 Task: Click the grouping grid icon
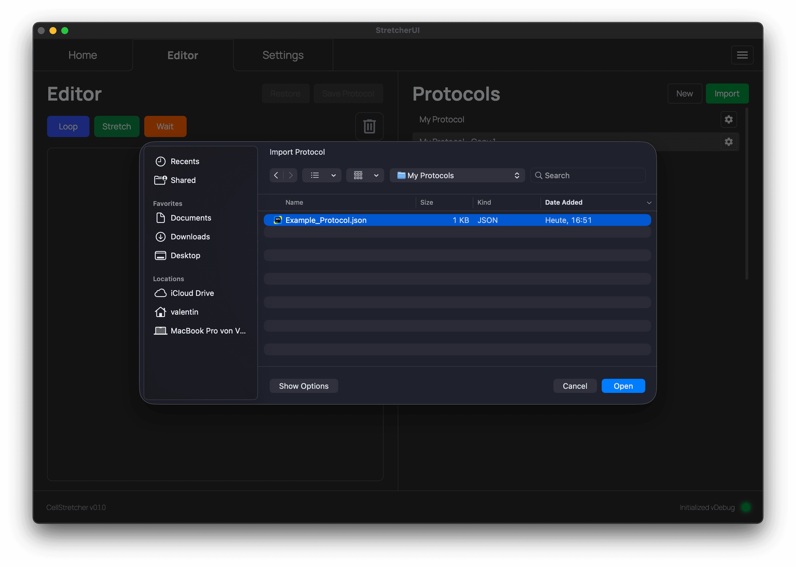click(358, 175)
